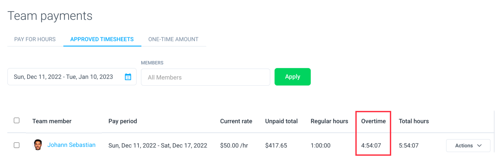The width and height of the screenshot is (503, 168).
Task: Click the Current rate column header
Action: pyautogui.click(x=236, y=121)
